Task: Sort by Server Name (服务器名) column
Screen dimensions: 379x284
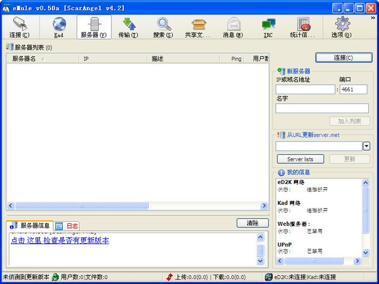Action: click(43, 59)
